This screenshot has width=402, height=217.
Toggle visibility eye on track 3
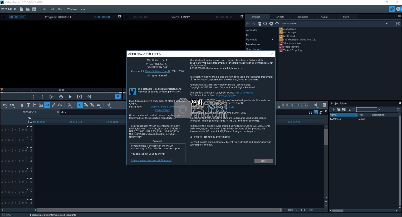point(9,151)
